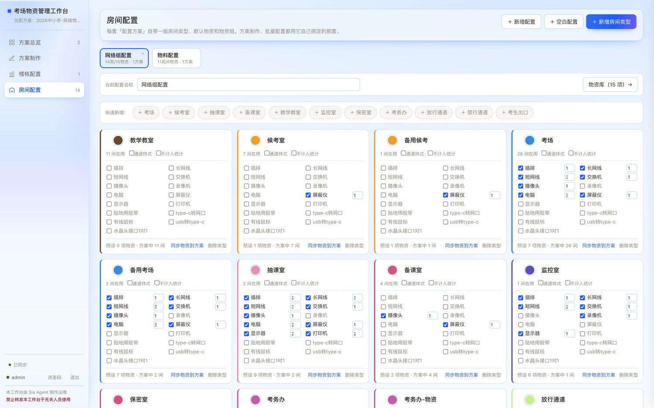Click the blue 新增房间类型 button
The image size is (654, 408).
click(x=611, y=22)
